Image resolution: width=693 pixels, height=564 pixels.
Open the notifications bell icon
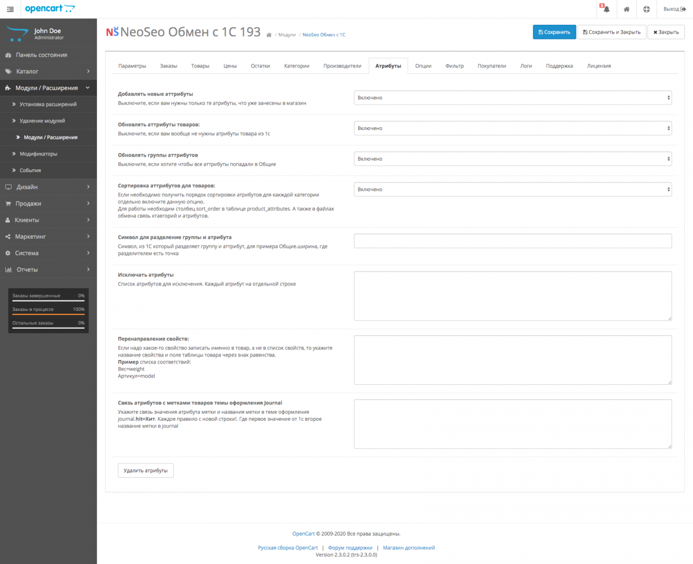click(606, 9)
